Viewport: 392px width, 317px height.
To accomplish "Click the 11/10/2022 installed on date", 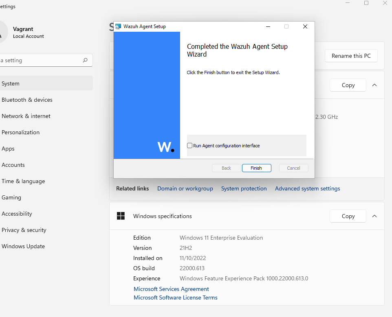I will (x=193, y=258).
